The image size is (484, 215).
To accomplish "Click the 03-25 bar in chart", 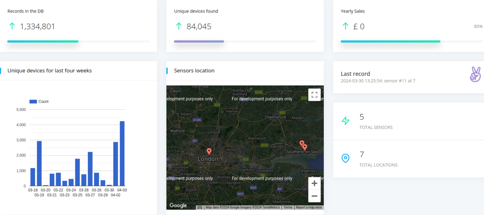I will pyautogui.click(x=77, y=172).
